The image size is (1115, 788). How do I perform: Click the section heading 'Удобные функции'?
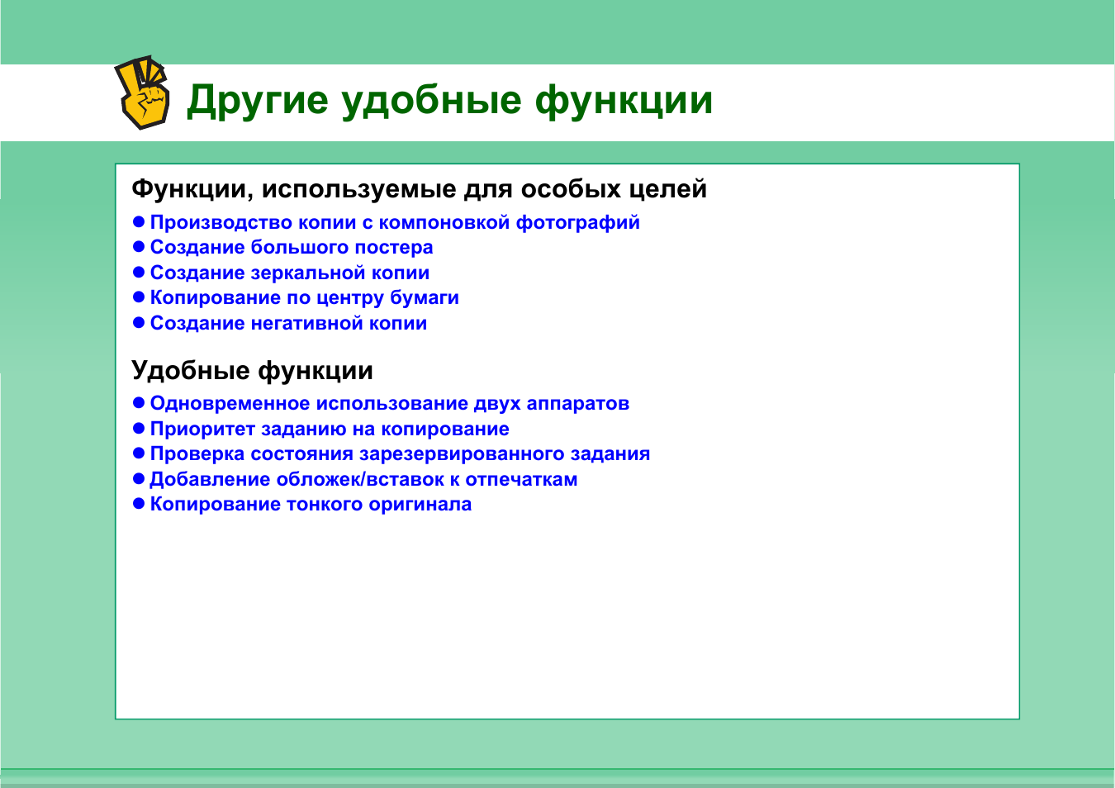click(253, 370)
